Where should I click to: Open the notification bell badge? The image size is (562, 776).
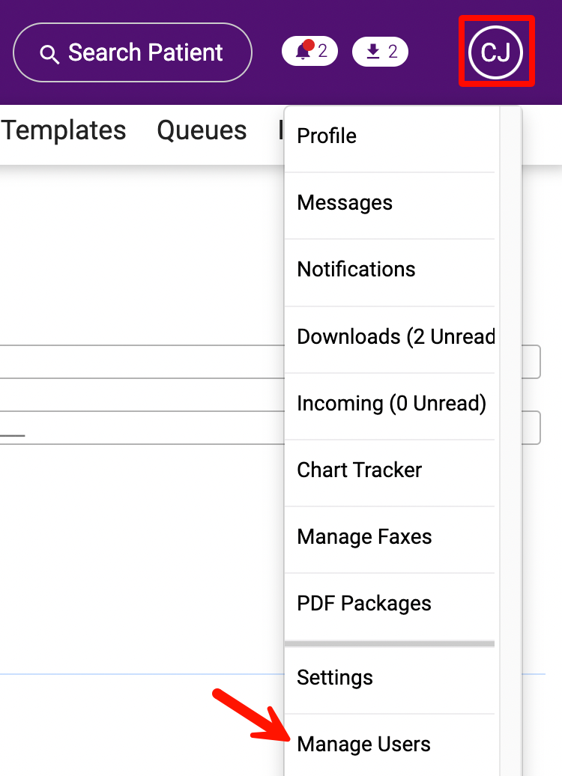coord(309,52)
